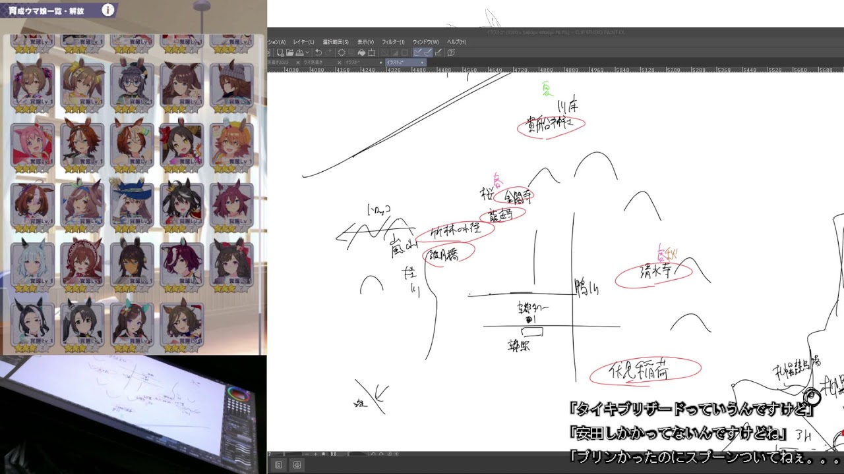844x474 pixels.
Task: Click the rotate canvas left icon
Action: coord(373,454)
